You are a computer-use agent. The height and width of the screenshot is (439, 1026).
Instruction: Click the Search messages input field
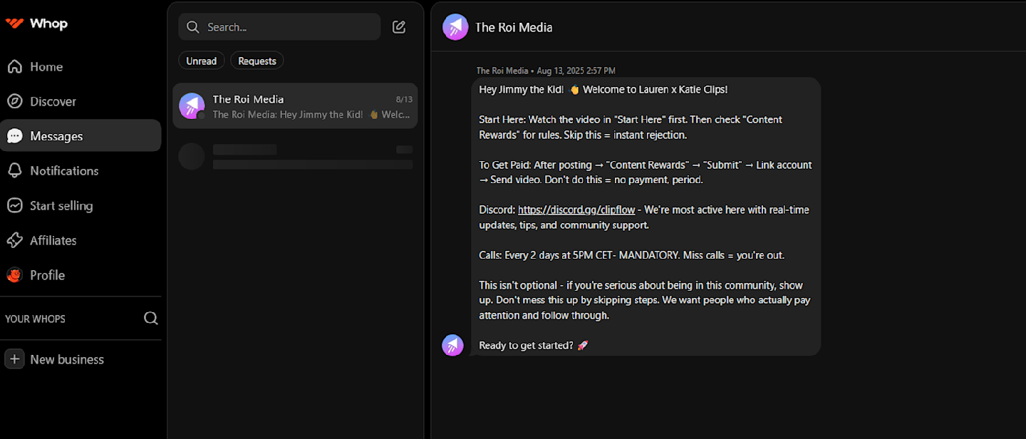(279, 27)
